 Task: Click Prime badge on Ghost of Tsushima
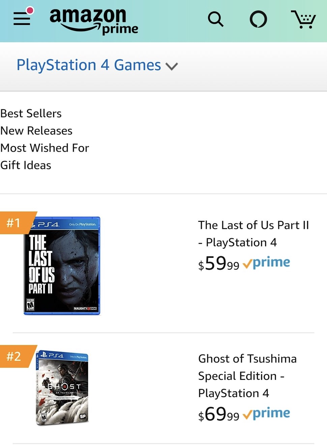coord(266,414)
